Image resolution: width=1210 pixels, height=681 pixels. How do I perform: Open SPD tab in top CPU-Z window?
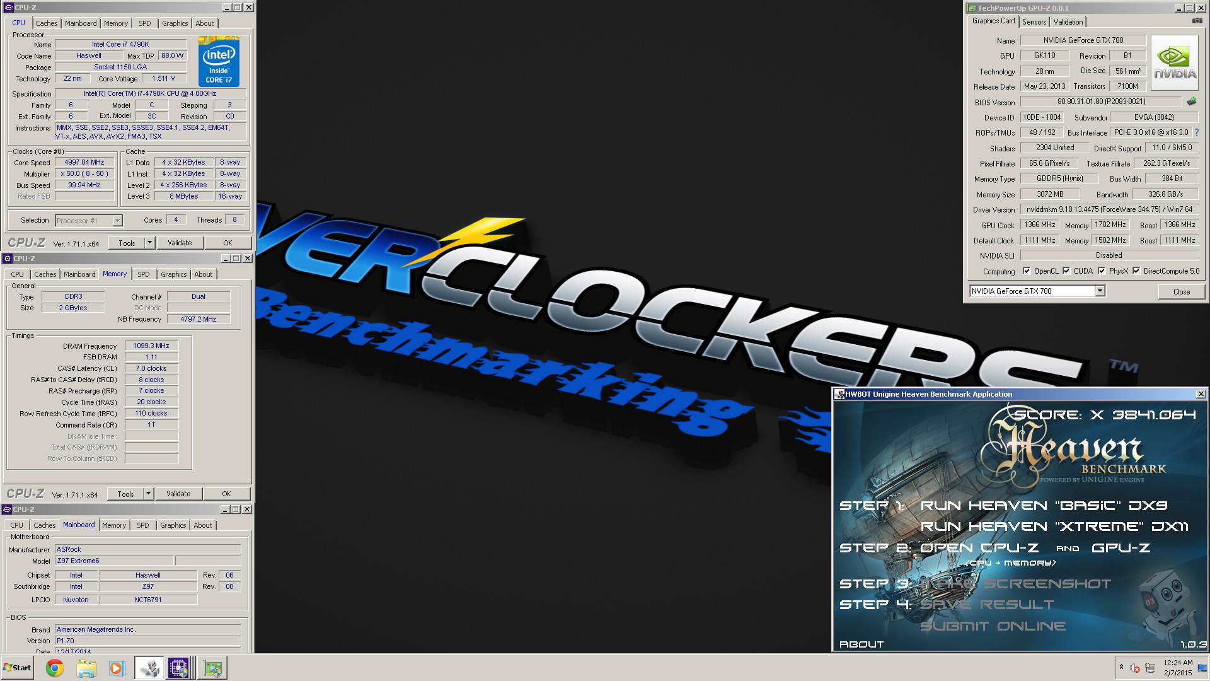point(145,23)
